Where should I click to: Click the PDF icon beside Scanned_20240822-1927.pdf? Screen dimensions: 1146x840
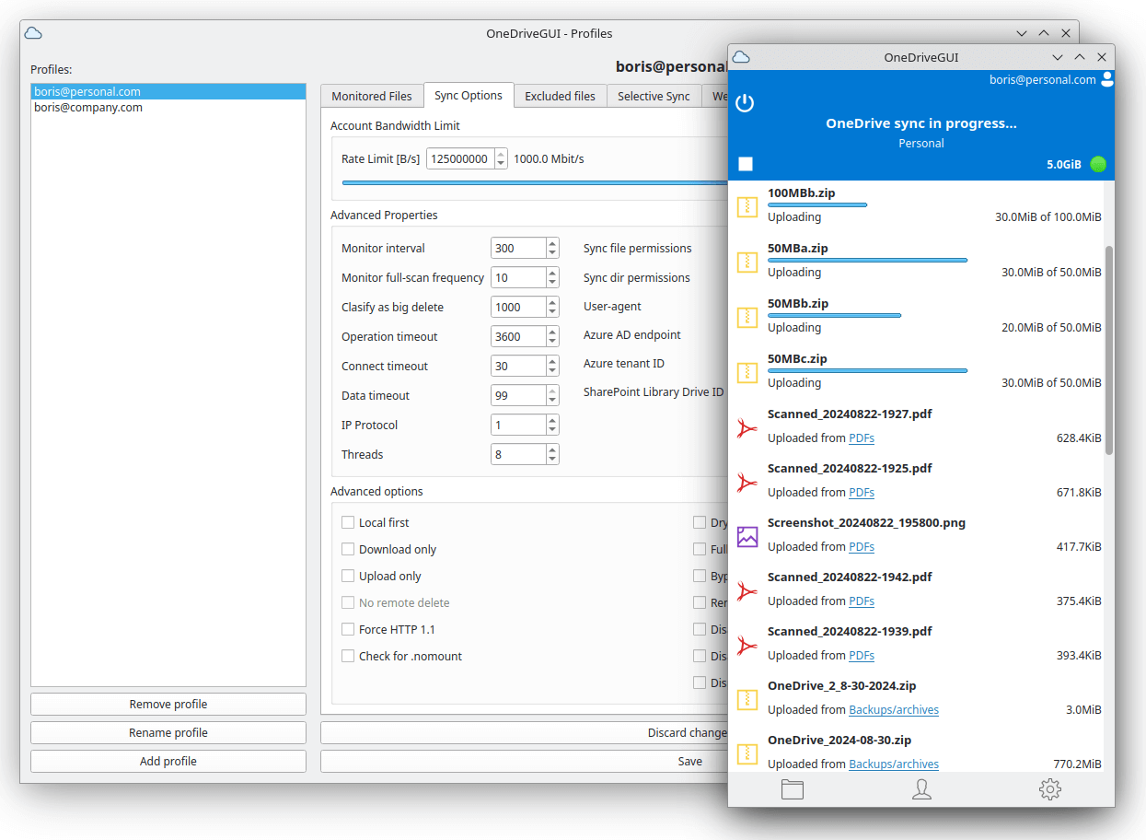[x=747, y=427]
